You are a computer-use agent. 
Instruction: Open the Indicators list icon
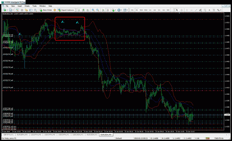[113, 10]
